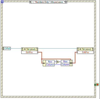This screenshot has height=99, width=100.
Task: Select the loop stop condition terminal
Action: 97,85
